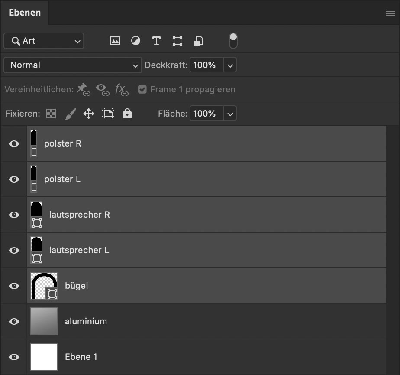Select layer name aluminium

pyautogui.click(x=86, y=321)
